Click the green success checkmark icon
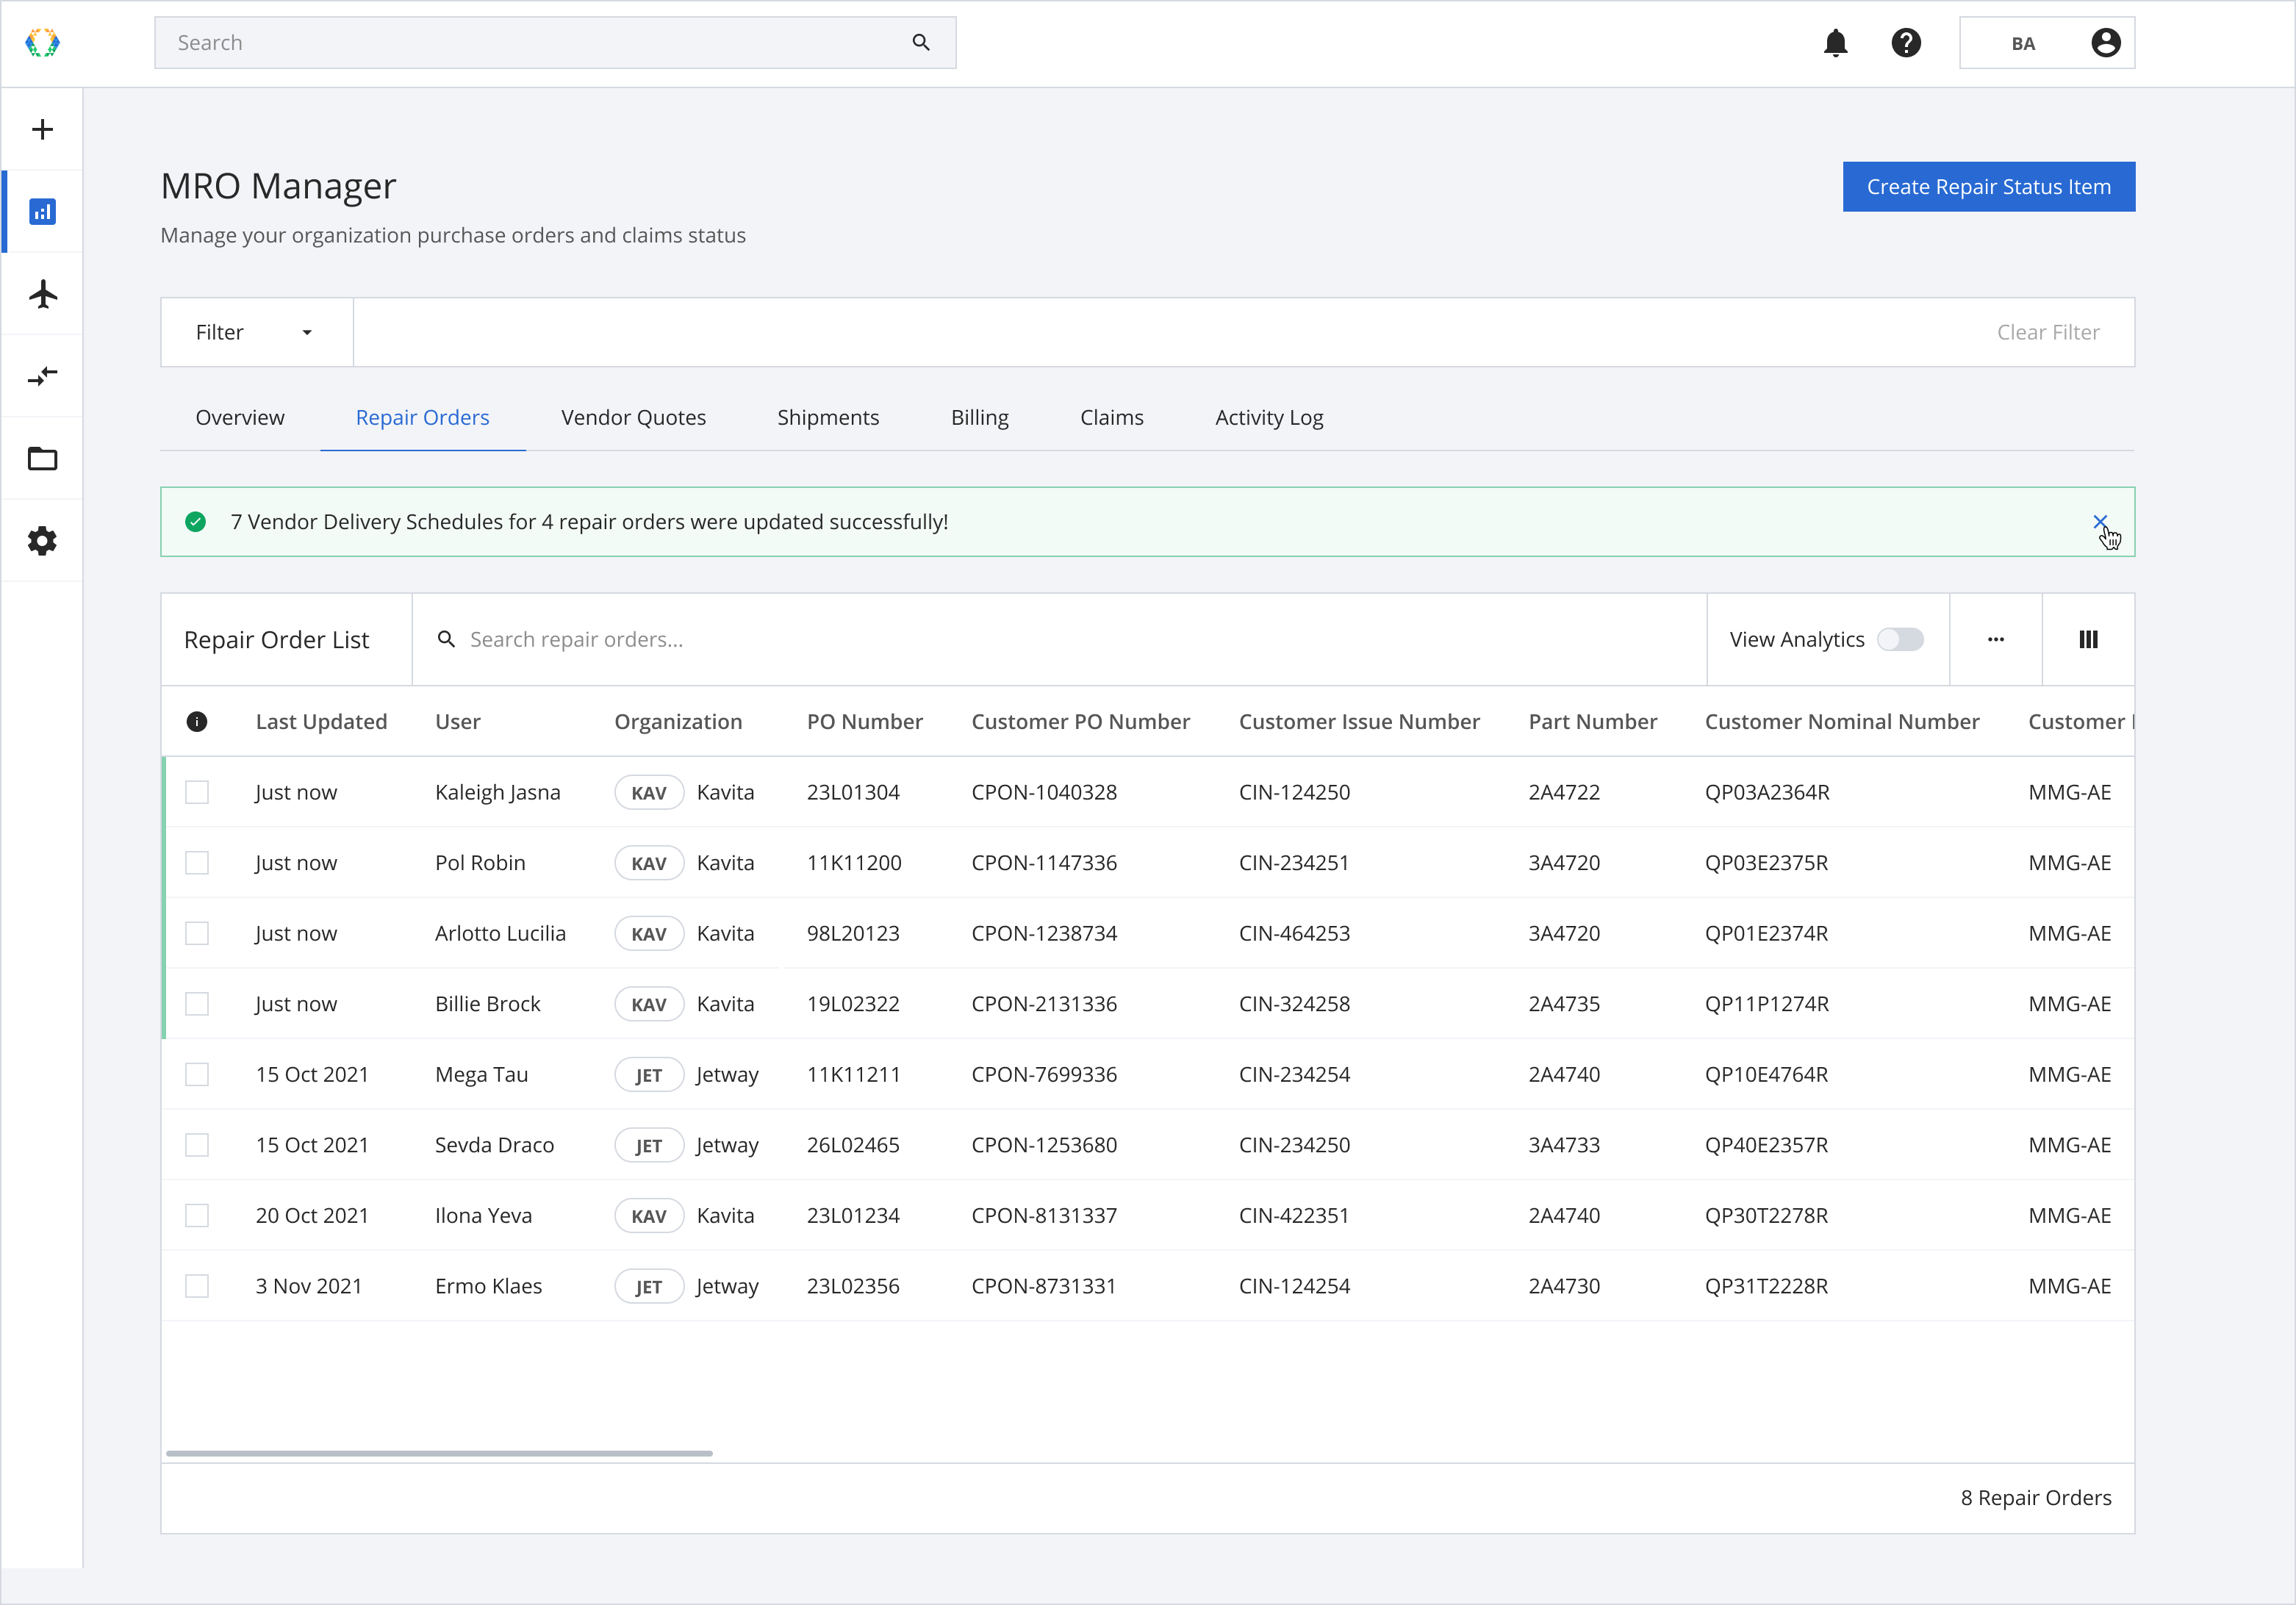This screenshot has height=1605, width=2296. click(196, 522)
